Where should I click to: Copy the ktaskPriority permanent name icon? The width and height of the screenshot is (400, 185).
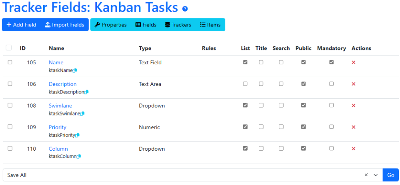78,135
